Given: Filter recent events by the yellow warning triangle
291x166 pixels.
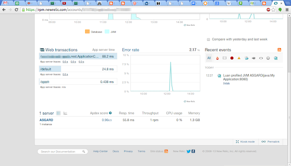Looking at the screenshot, I should tap(239, 58).
